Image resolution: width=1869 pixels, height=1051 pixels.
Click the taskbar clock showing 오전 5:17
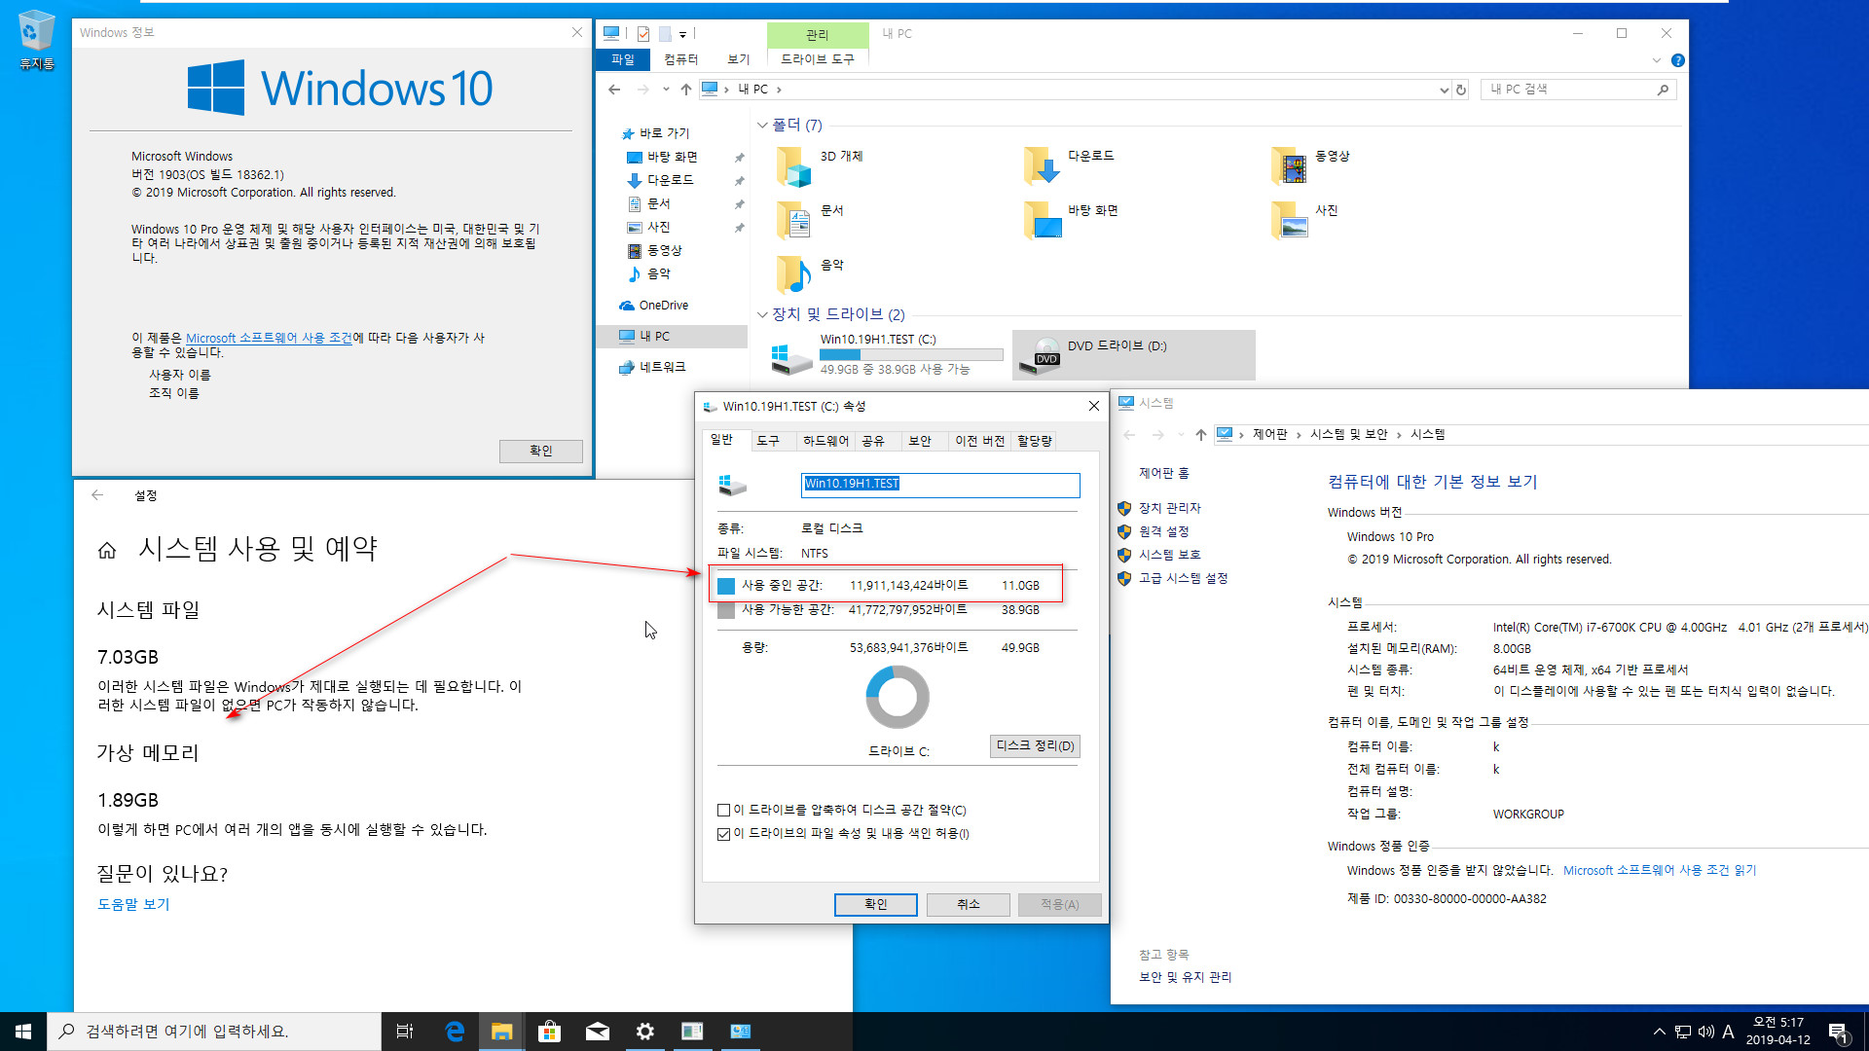[1777, 1032]
